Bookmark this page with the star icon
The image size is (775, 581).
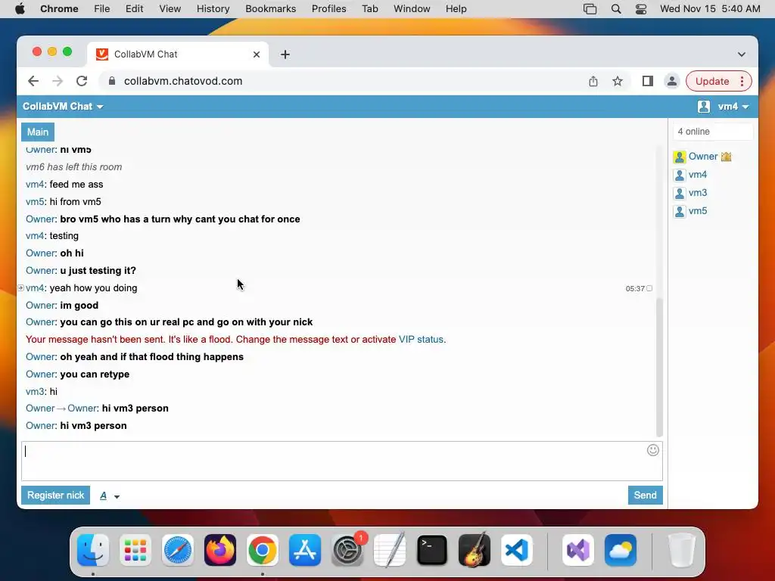coord(618,81)
